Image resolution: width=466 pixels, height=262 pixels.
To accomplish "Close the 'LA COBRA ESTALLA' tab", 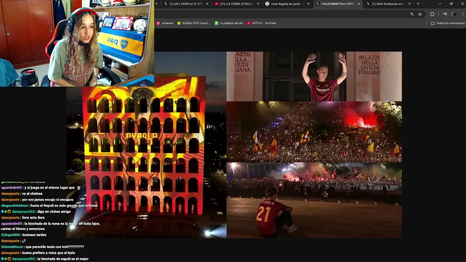I will coord(258,4).
